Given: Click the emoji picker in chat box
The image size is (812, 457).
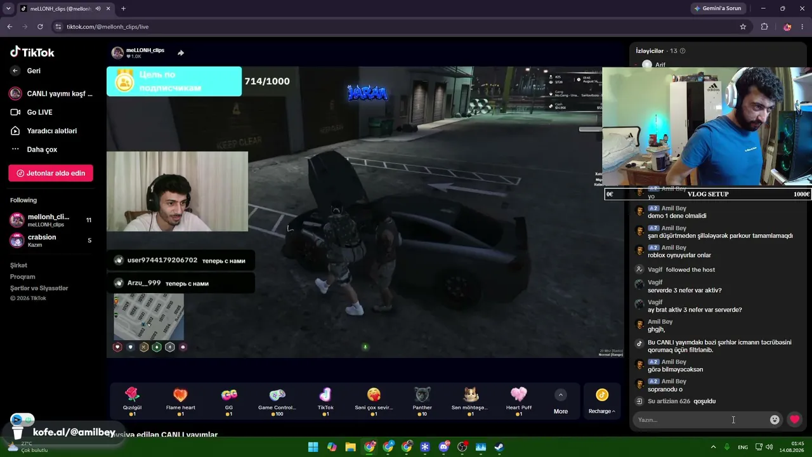Looking at the screenshot, I should coord(775,420).
